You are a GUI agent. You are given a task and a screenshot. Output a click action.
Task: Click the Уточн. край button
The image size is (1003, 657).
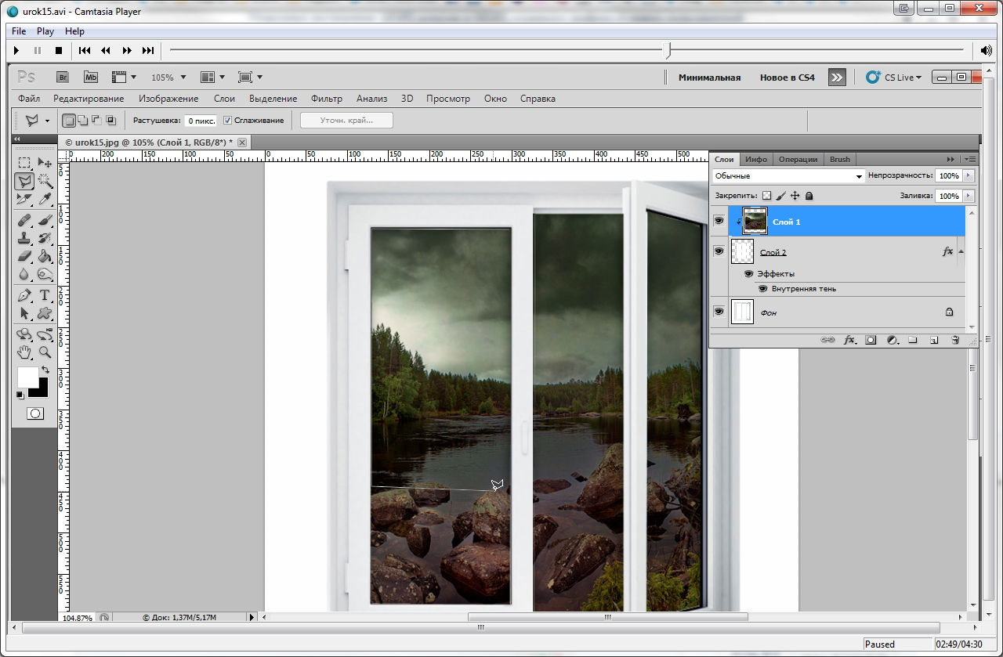click(346, 121)
